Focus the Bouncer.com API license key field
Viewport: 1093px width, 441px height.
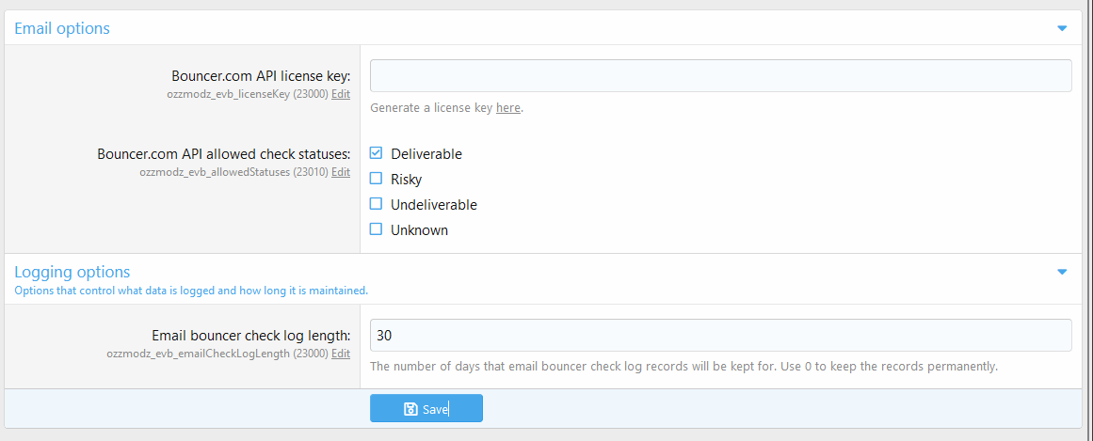click(x=720, y=76)
